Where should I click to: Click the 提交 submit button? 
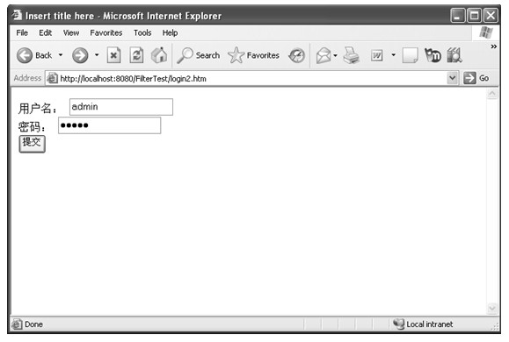coord(33,144)
